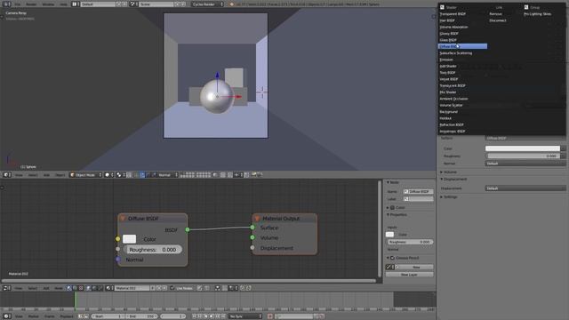Screen dimensions: 569x320
Task: Select highlighted Diffuse BSDF shader entry
Action: (x=462, y=46)
